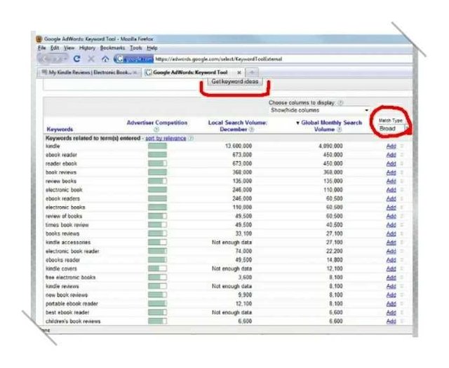Image resolution: width=449 pixels, height=368 pixels.
Task: Click help icon beside Choose columns to display
Action: tap(340, 103)
